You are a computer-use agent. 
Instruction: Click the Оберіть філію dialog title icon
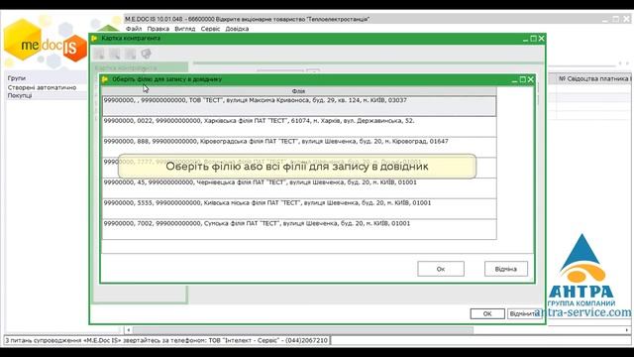point(105,79)
